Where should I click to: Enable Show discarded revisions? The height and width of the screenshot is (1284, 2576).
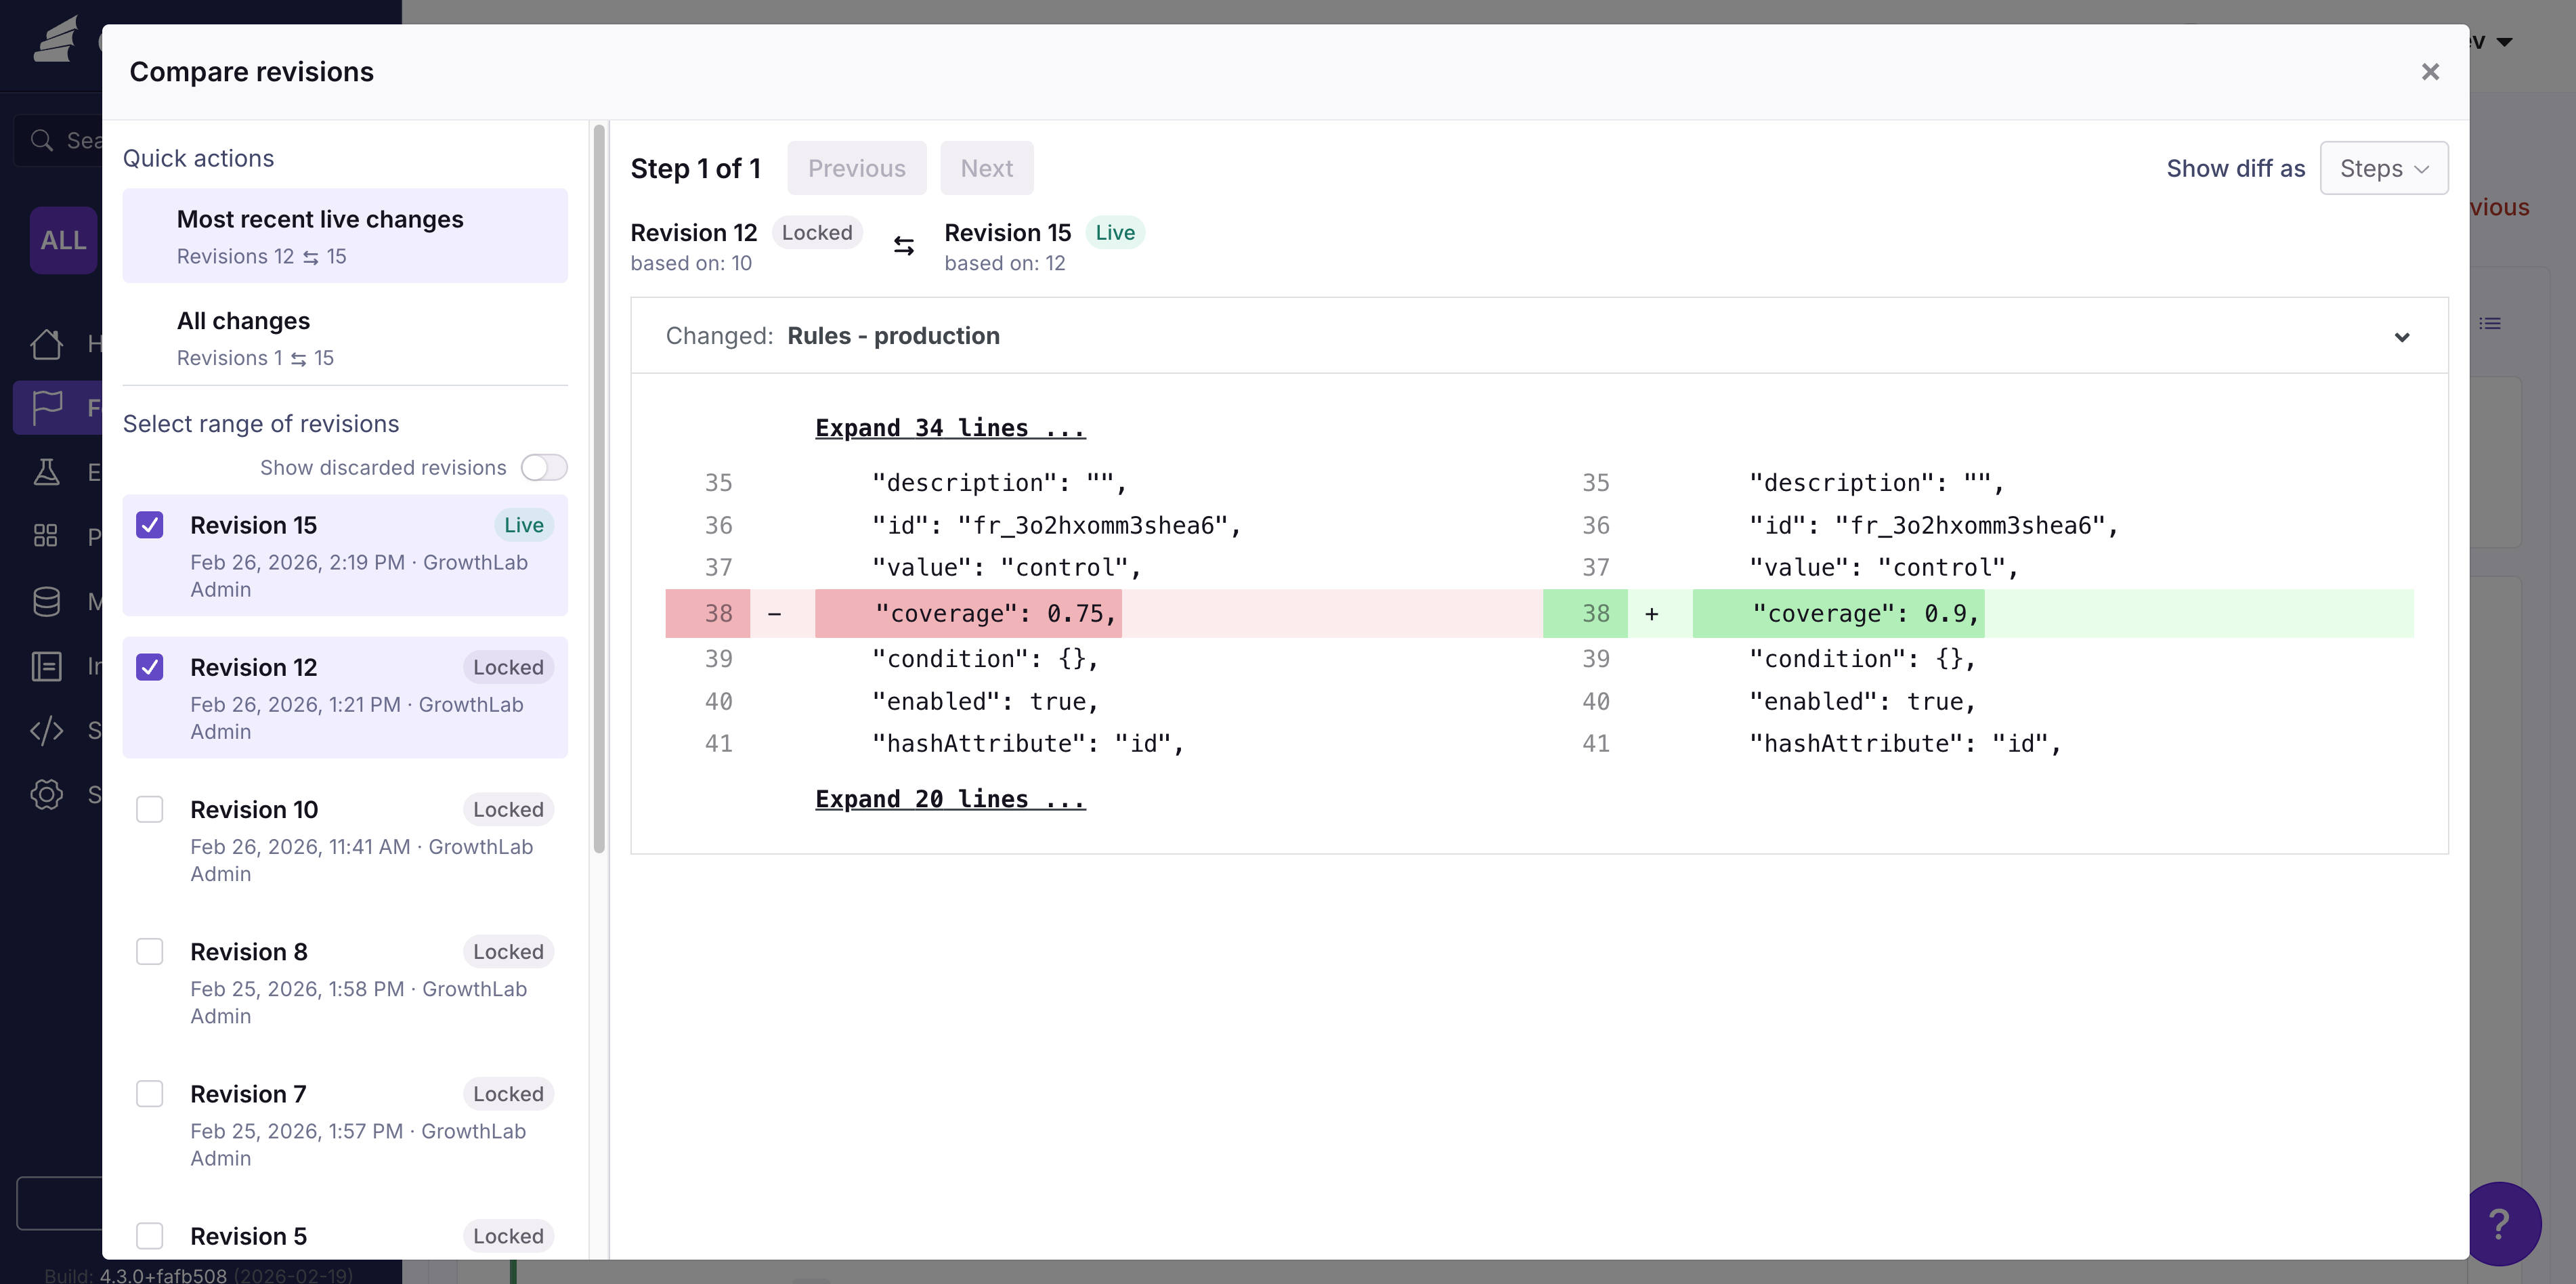point(543,467)
